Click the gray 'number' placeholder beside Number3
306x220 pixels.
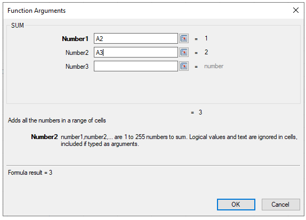point(214,66)
